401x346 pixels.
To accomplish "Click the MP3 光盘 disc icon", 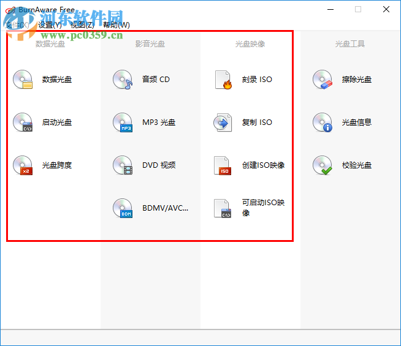I will 123,122.
